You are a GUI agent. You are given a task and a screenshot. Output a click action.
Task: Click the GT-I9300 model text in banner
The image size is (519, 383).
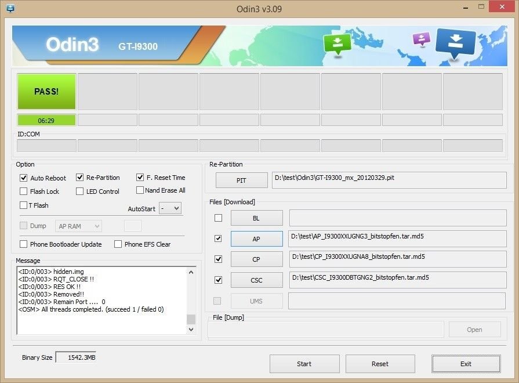tap(138, 46)
